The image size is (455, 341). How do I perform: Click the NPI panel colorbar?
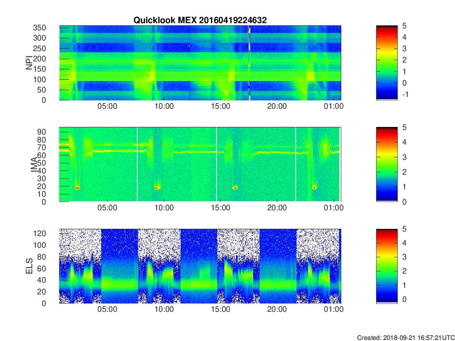(387, 63)
